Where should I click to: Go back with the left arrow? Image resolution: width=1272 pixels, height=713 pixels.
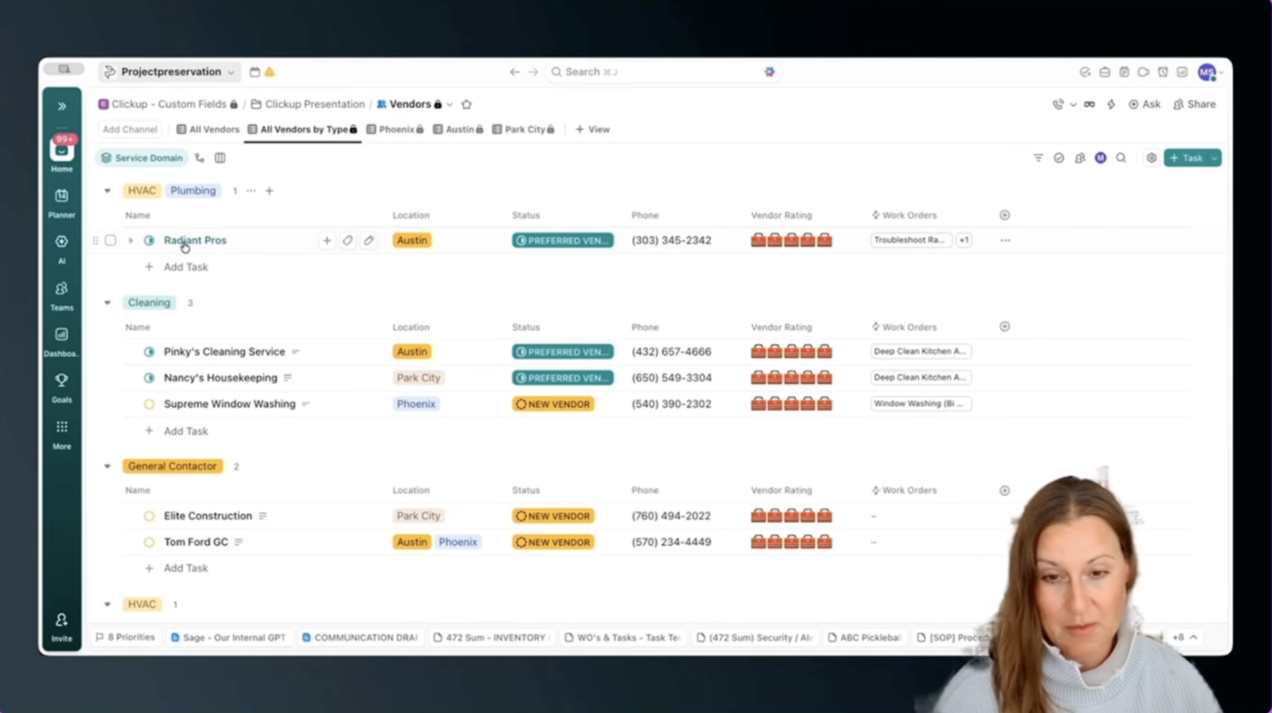[515, 72]
